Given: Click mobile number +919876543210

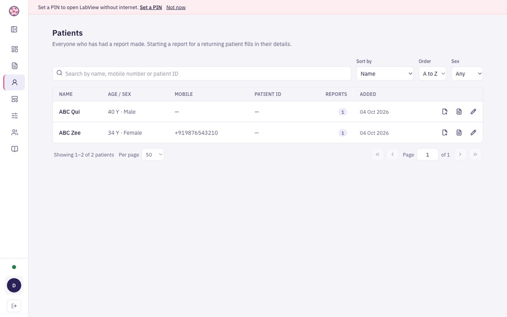Looking at the screenshot, I should click(x=196, y=133).
